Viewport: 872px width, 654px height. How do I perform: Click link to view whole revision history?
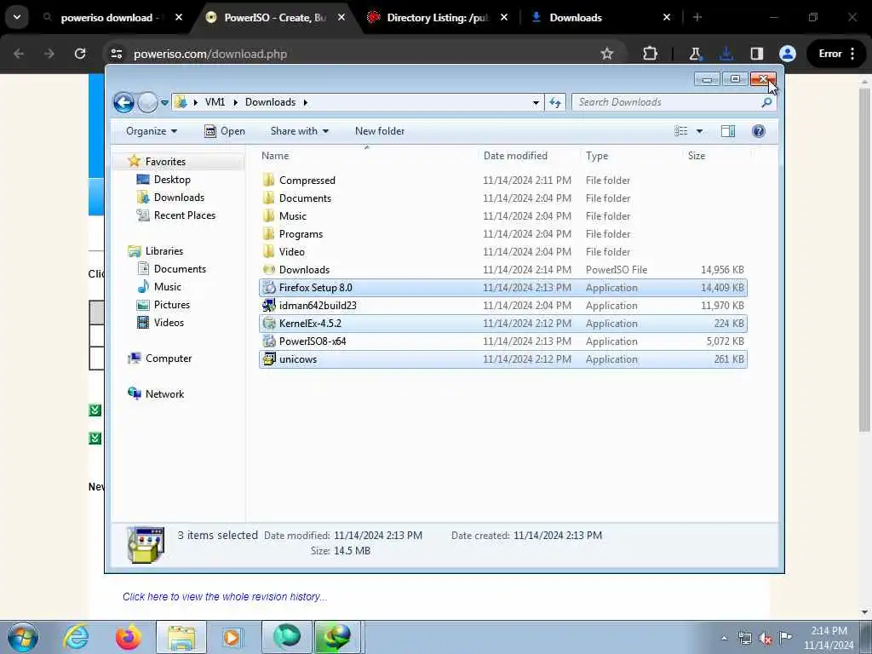pyautogui.click(x=225, y=597)
